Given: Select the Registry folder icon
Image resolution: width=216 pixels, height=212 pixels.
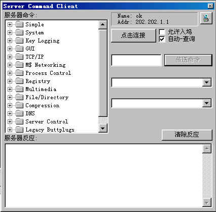Looking at the screenshot, I should point(19,81).
